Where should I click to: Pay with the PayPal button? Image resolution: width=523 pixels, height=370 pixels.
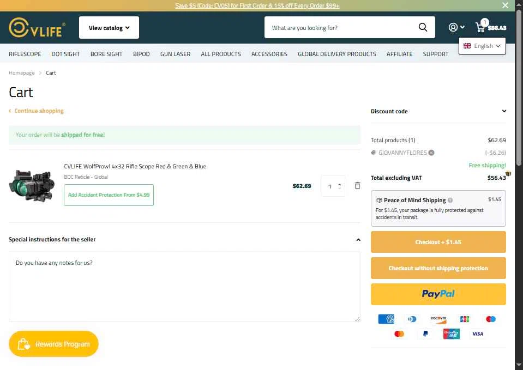438,294
